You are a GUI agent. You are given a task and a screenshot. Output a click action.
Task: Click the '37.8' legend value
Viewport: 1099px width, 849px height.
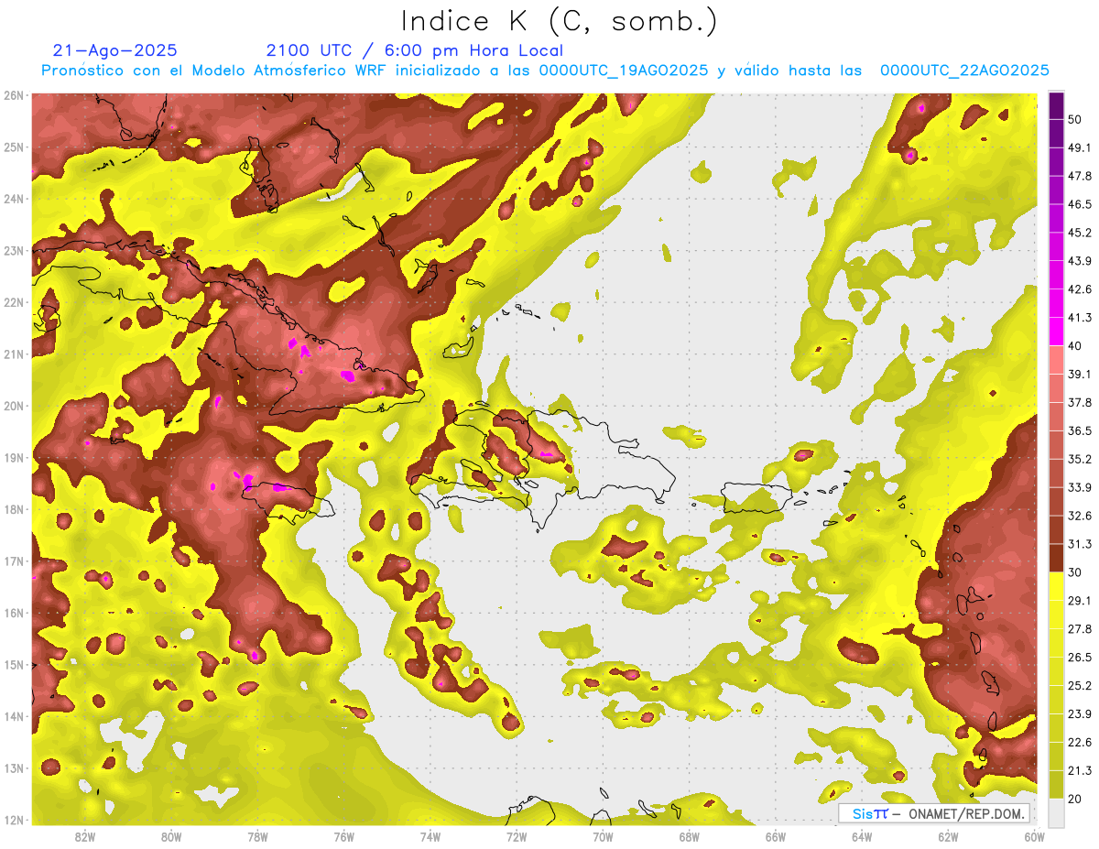click(x=1080, y=402)
